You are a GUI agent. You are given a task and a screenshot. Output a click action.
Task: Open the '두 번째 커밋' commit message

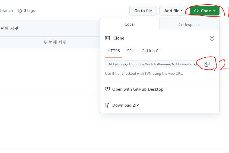pyautogui.click(x=55, y=42)
